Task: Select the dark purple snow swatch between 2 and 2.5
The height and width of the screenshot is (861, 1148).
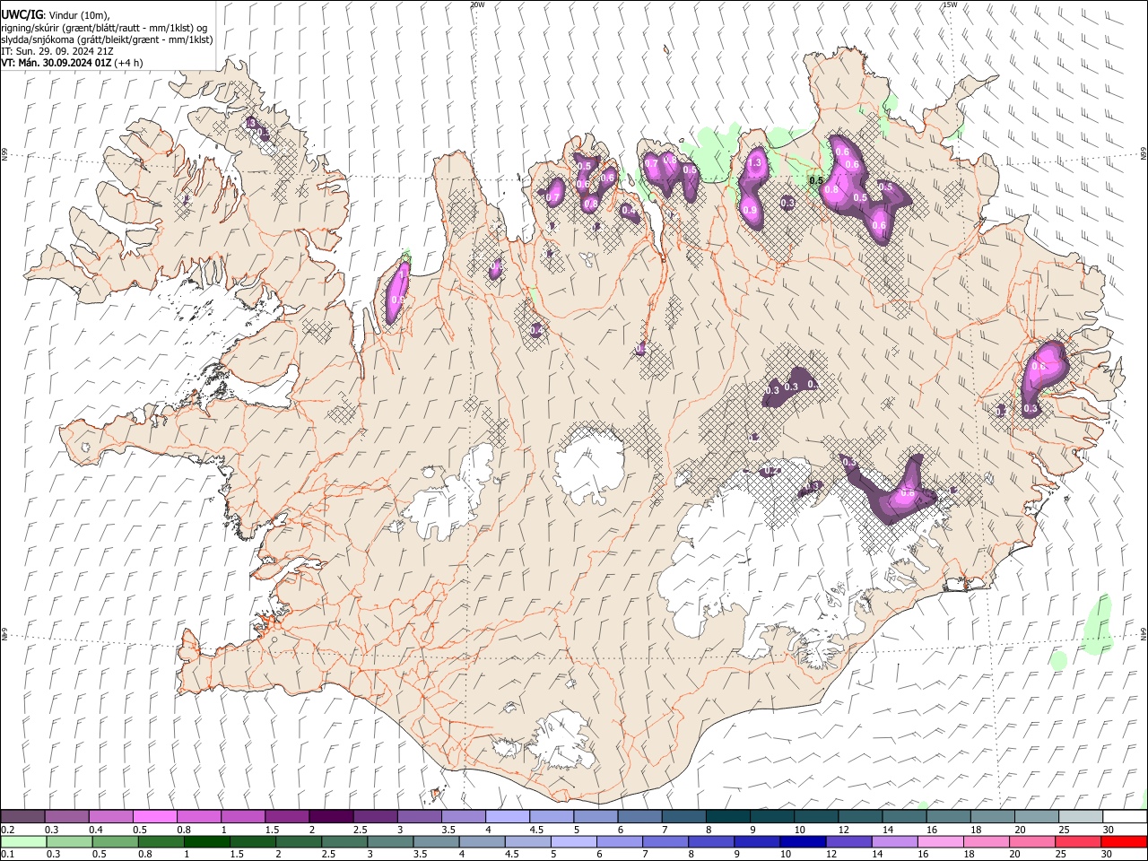Action: (x=331, y=816)
